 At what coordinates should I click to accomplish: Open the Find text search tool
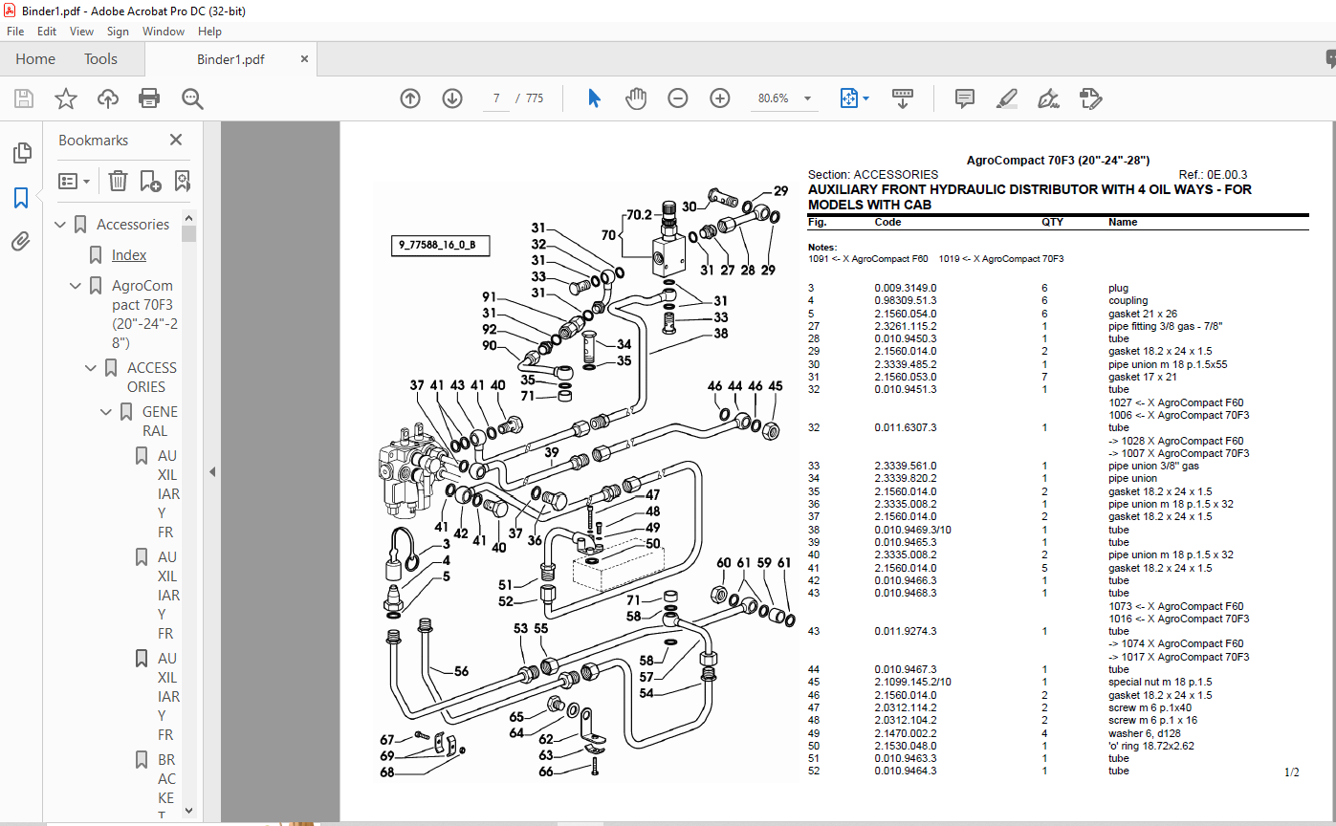193,98
